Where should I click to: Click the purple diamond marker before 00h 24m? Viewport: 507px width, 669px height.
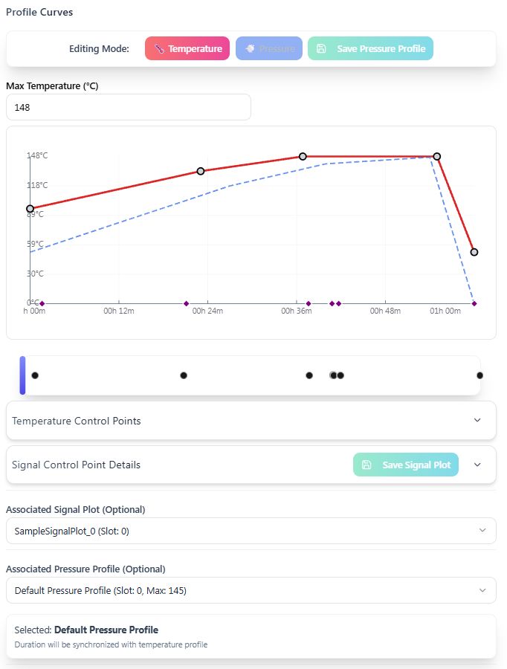[187, 303]
